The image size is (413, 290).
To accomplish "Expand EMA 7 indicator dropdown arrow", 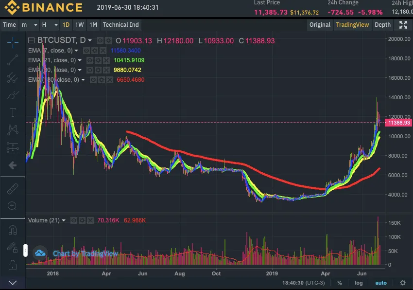I will coord(76,51).
